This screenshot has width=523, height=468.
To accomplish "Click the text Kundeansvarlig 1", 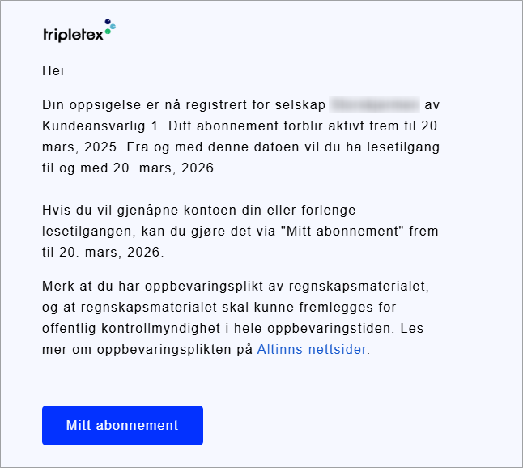I will [100, 126].
